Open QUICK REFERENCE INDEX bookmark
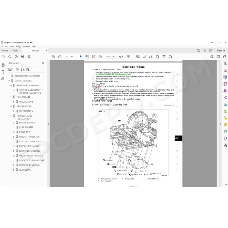The image size is (228, 228). click(27, 76)
